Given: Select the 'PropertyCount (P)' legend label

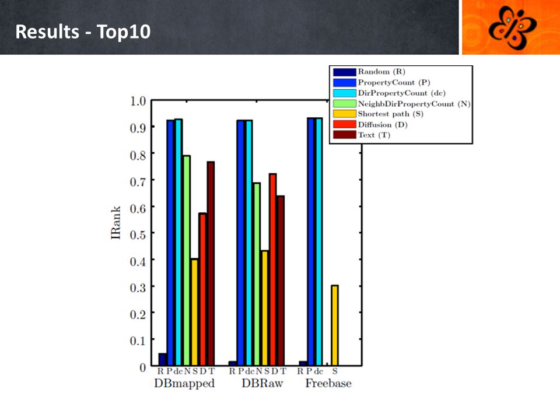Looking at the screenshot, I should click(x=394, y=82).
